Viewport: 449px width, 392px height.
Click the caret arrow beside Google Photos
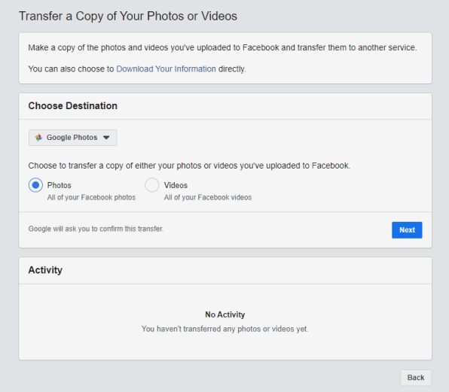(x=106, y=138)
